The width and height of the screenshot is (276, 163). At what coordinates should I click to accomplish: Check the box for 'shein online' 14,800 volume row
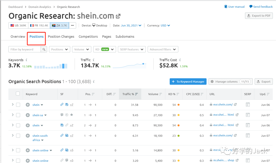18,150
